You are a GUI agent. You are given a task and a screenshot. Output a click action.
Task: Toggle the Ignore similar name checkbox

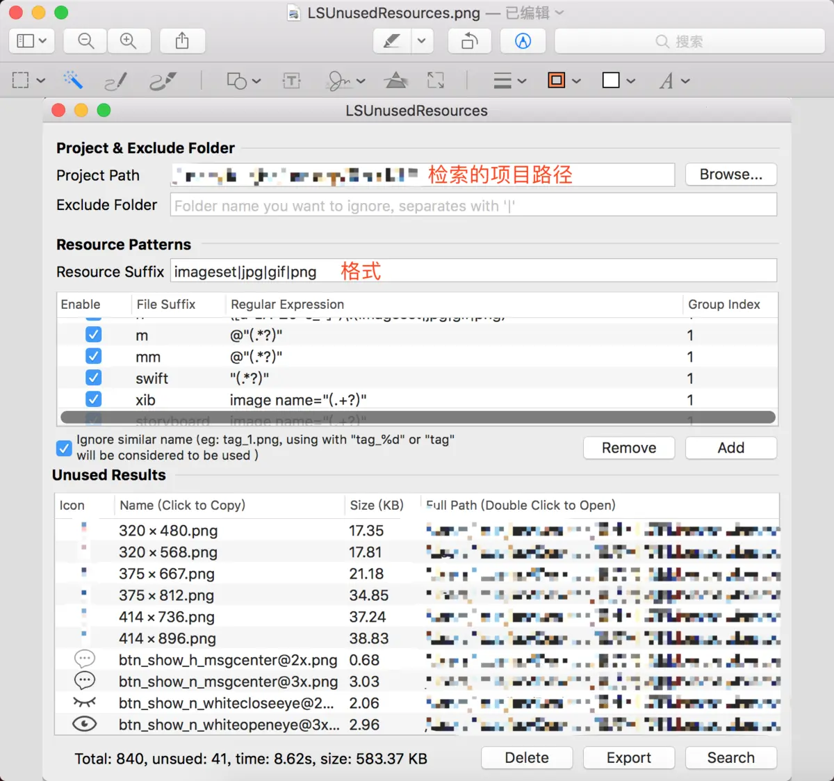tap(64, 448)
